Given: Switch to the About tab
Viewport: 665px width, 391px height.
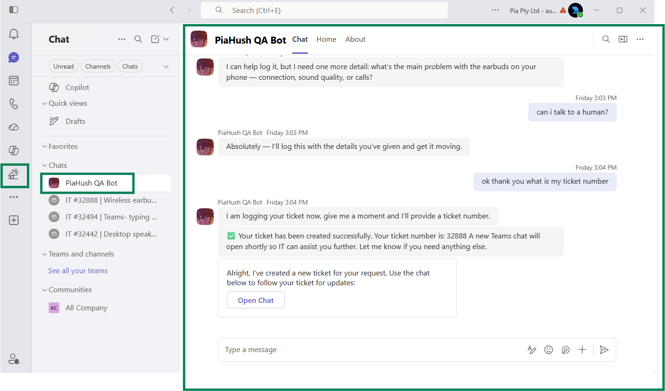Looking at the screenshot, I should [x=355, y=39].
